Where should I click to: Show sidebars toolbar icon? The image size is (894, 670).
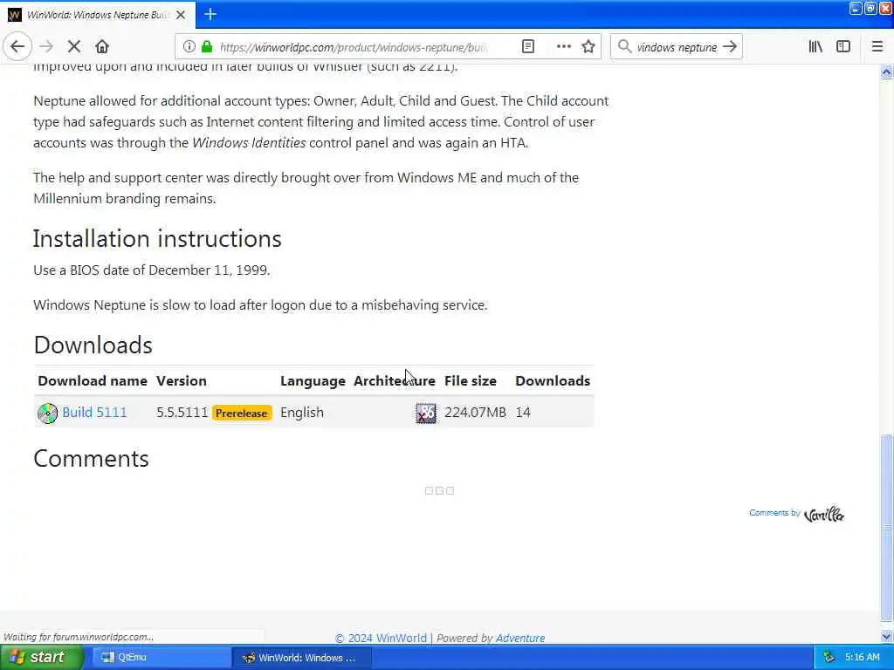tap(843, 47)
